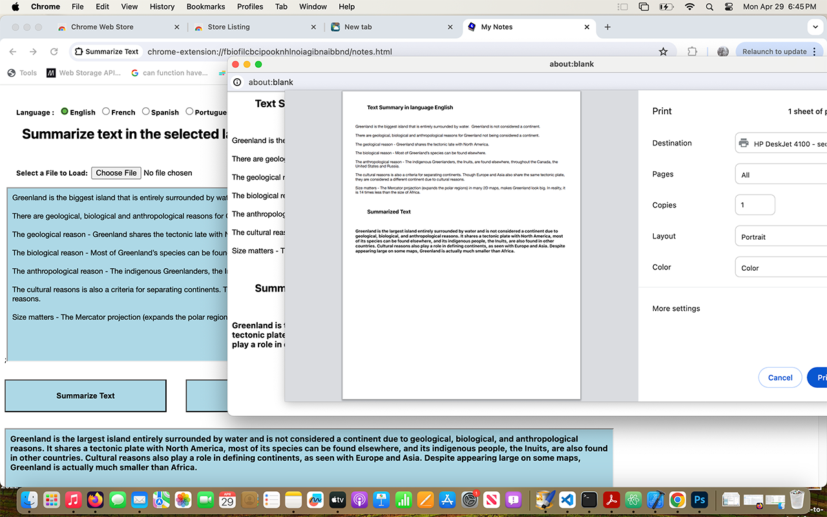Launch Apple TV from the Dock
Viewport: 827px width, 517px height.
click(x=337, y=500)
